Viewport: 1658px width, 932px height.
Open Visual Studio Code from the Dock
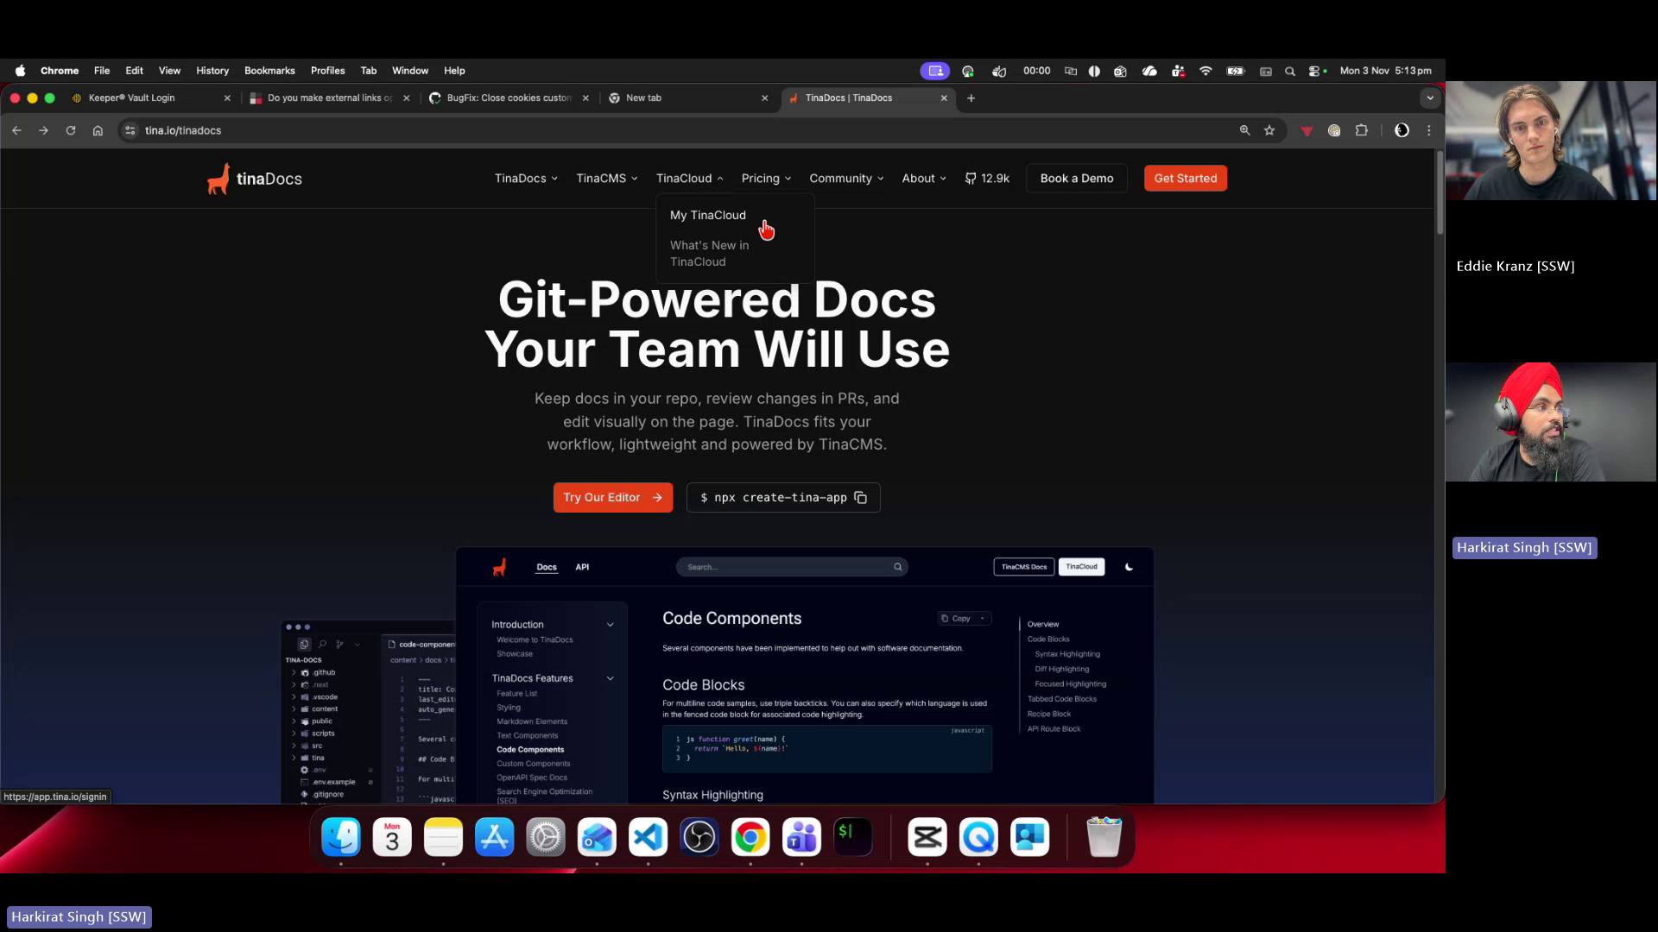click(x=648, y=836)
